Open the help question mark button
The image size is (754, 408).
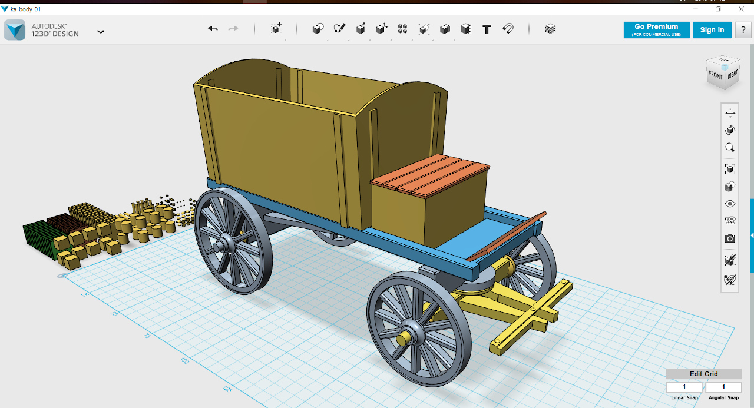(743, 30)
